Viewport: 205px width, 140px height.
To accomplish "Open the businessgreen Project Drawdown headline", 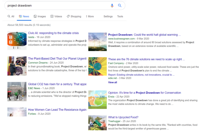I will pyautogui.click(x=144, y=35).
